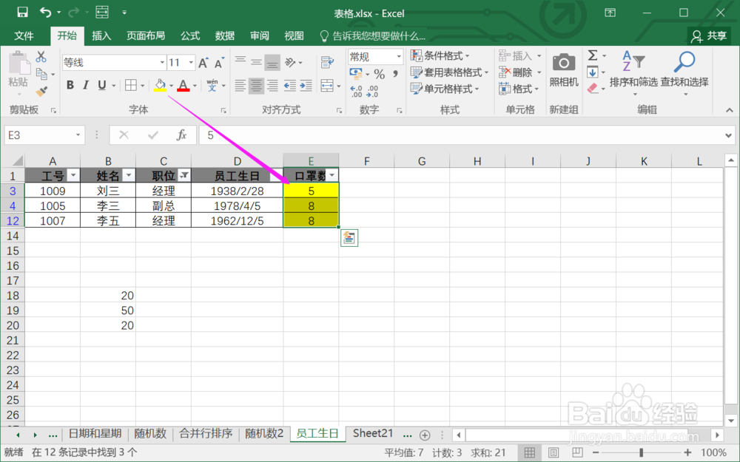Toggle bottom vertical alignment
Viewport: 740px width, 462px height.
pyautogui.click(x=272, y=62)
